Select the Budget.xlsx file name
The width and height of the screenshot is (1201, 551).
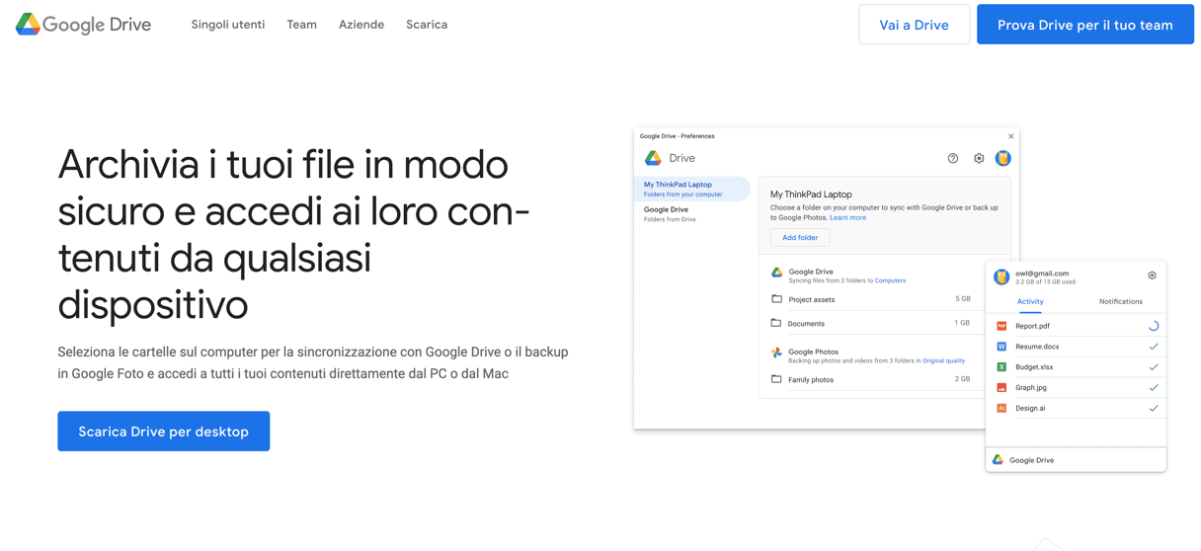(x=1034, y=367)
